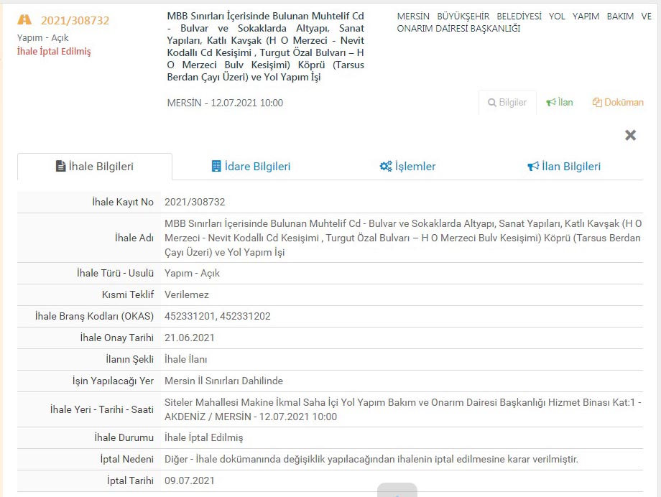Switch to the İşlemler tab
The width and height of the screenshot is (661, 497).
pyautogui.click(x=407, y=167)
